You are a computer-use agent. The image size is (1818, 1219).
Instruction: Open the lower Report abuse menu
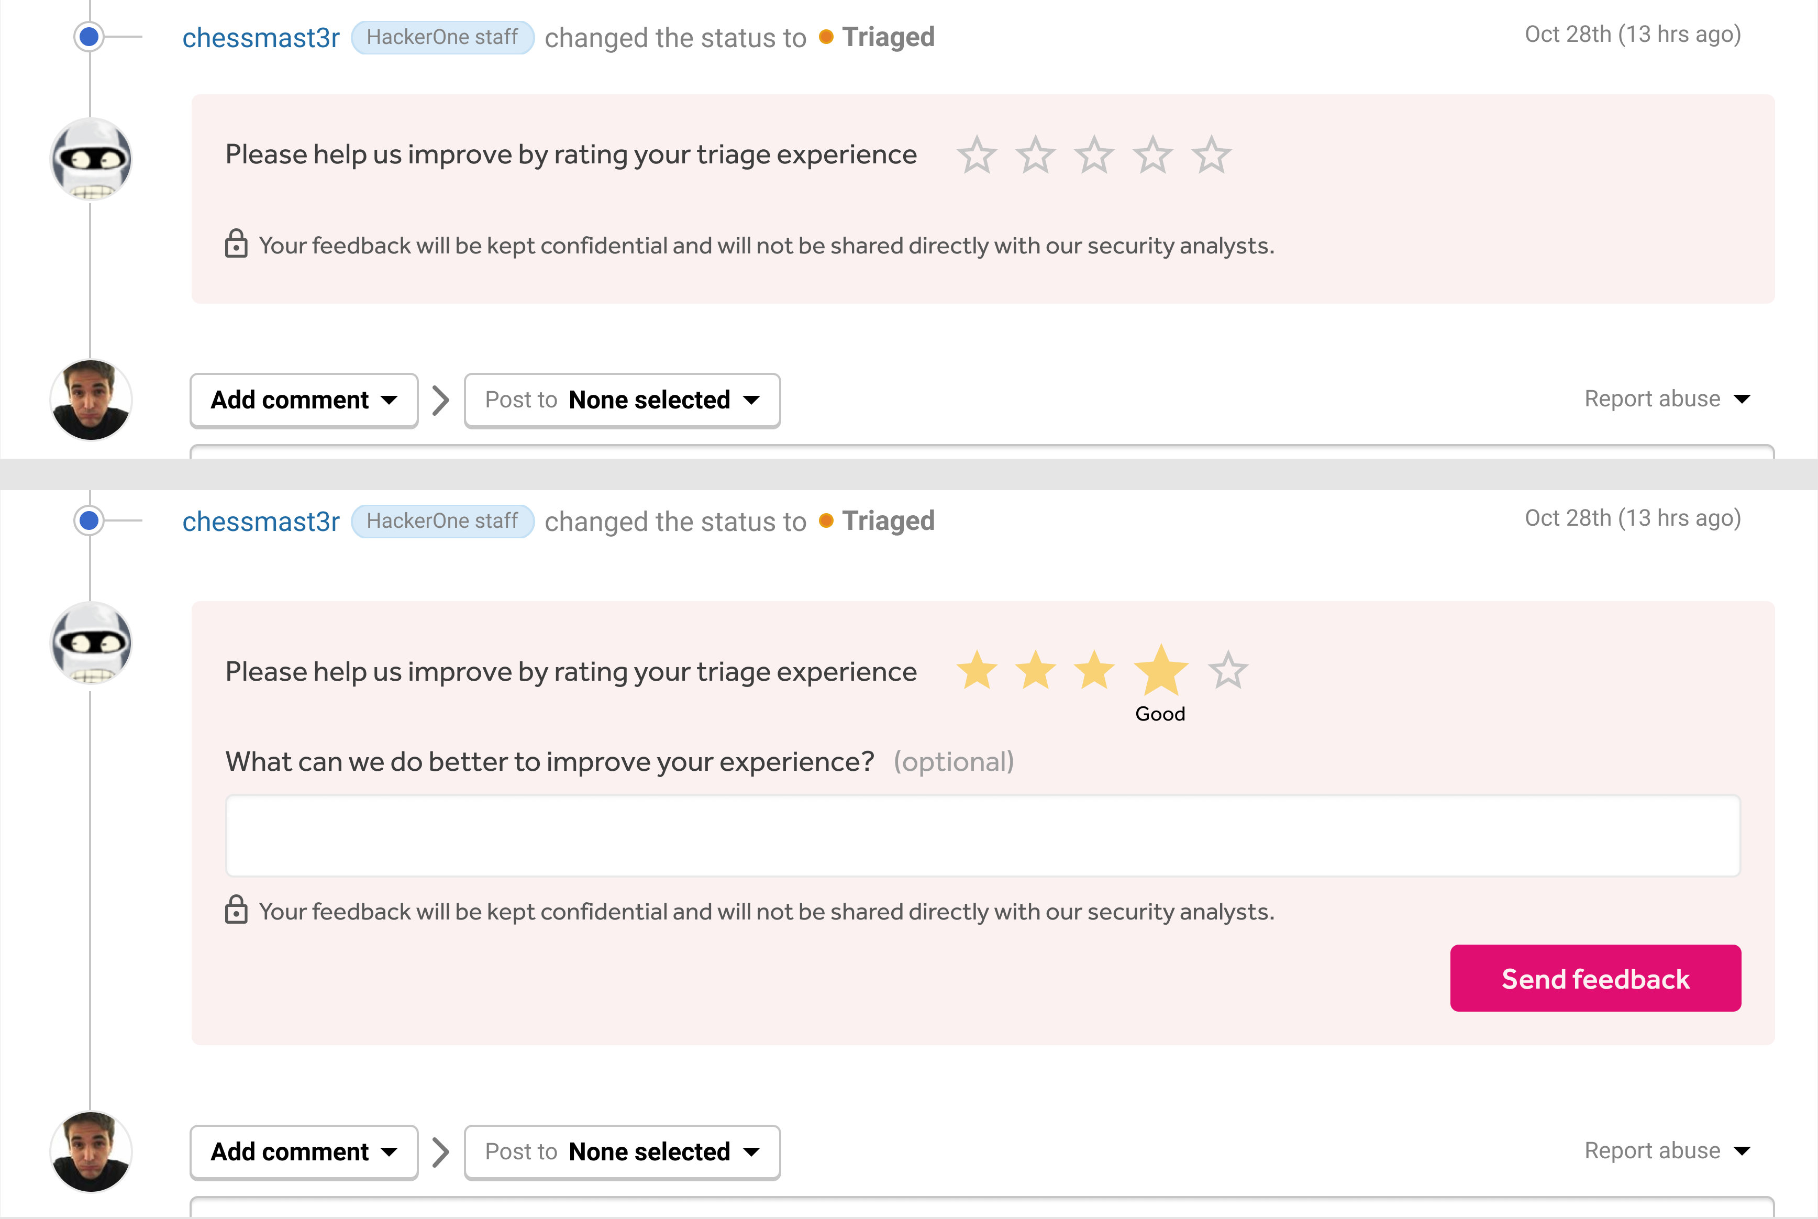click(x=1667, y=1150)
